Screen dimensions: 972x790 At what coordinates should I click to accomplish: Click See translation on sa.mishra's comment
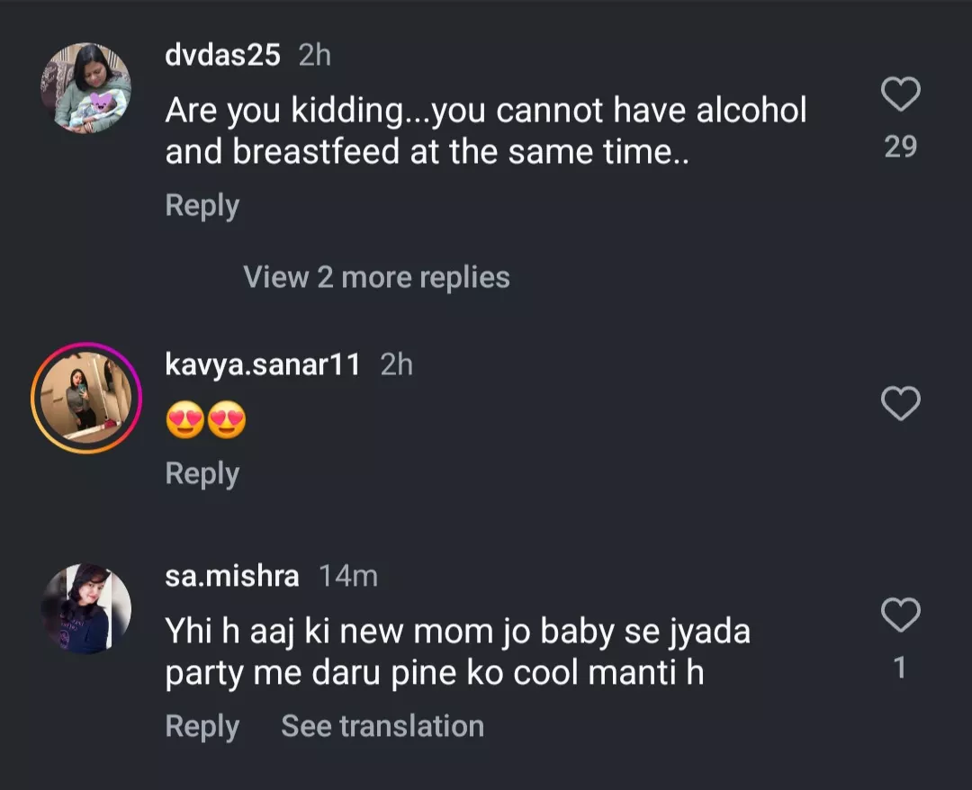point(382,726)
